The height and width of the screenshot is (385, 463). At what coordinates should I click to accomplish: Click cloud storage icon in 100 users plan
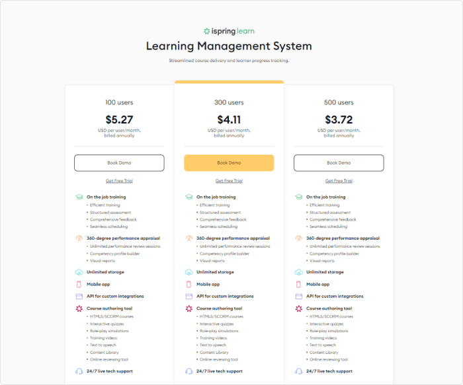point(79,272)
